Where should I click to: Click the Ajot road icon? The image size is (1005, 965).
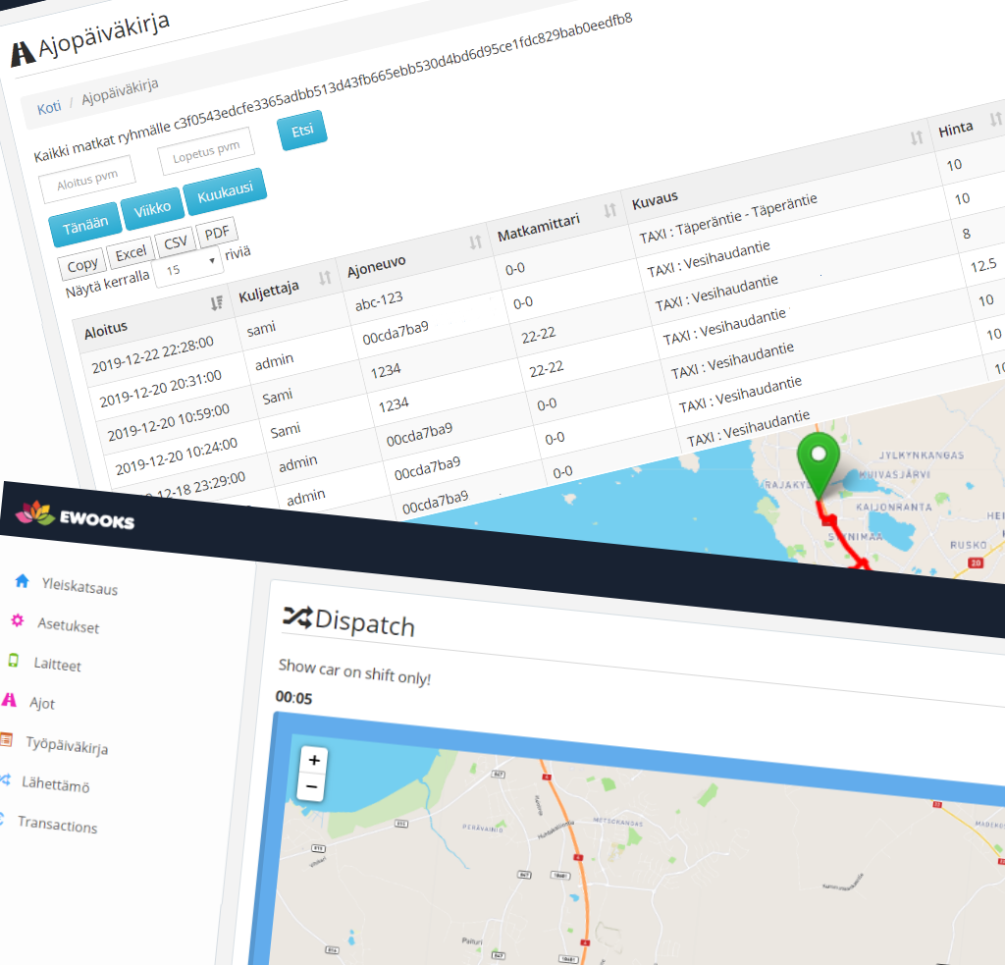tap(10, 700)
